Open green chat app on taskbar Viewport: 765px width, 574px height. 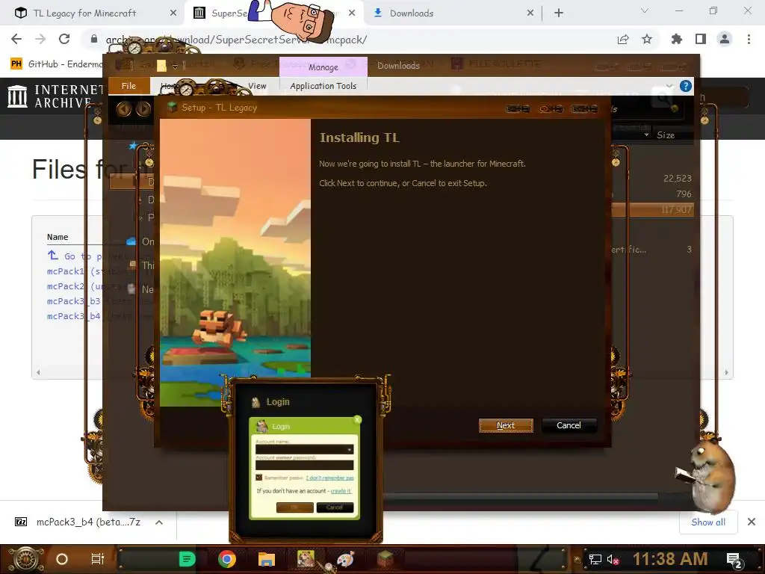tap(187, 559)
